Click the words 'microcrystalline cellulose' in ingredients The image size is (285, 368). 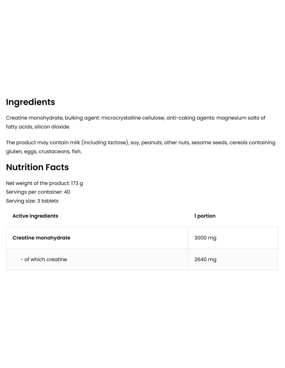[x=133, y=118]
